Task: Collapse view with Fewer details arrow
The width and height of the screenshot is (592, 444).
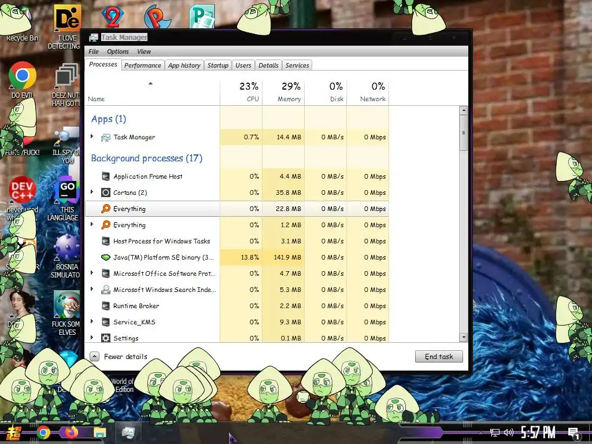Action: tap(94, 356)
